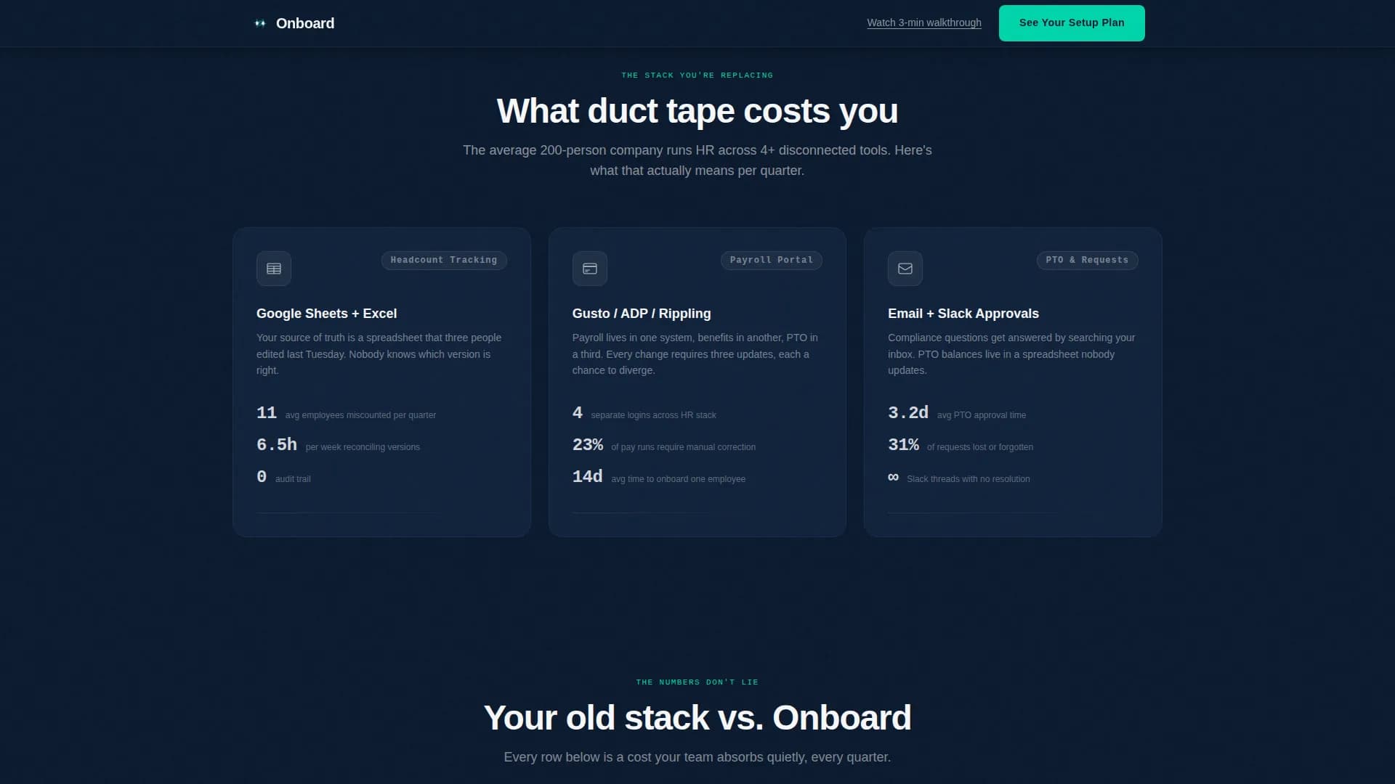
Task: Click the envelope icon on Email card
Action: pyautogui.click(x=905, y=269)
